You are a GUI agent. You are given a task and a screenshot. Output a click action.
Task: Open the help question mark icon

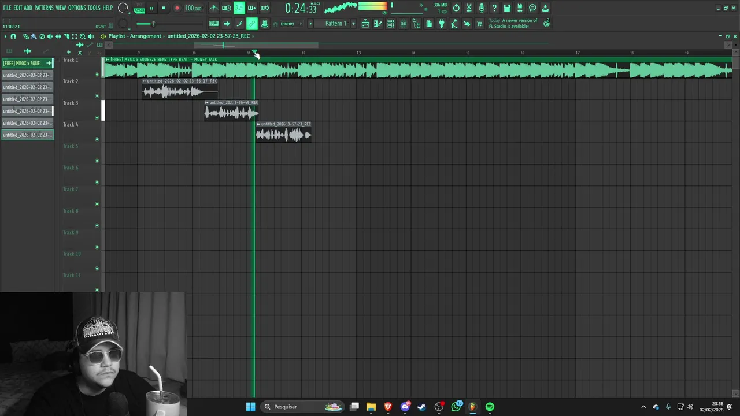click(x=494, y=8)
